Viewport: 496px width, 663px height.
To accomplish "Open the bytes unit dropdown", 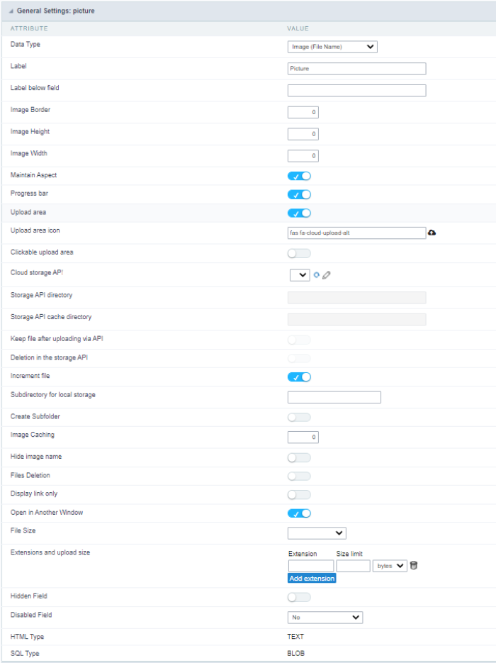I will pos(390,566).
